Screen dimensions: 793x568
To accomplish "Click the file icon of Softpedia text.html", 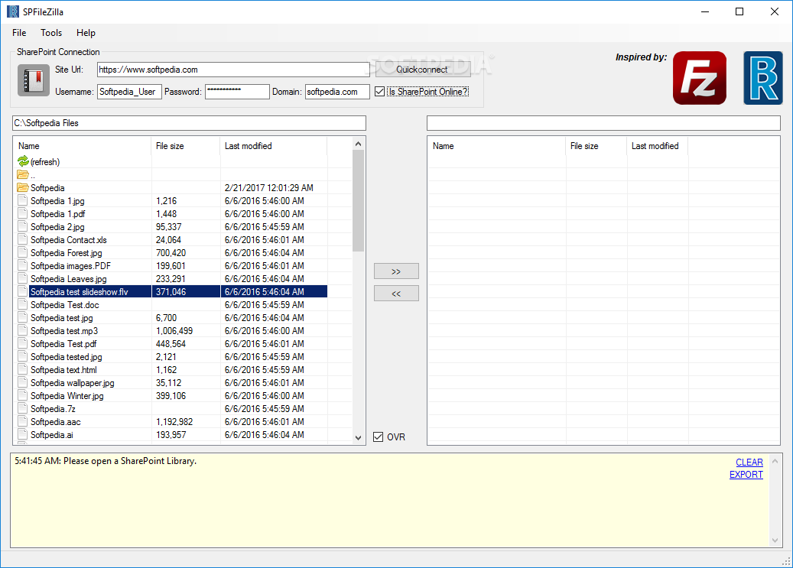I will (x=22, y=369).
